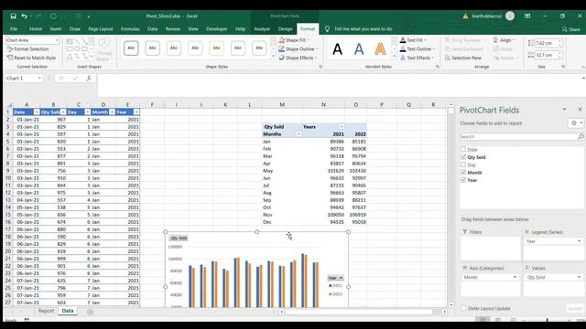The image size is (586, 329).
Task: Enable Defer Layout Update checkbox
Action: 463,309
